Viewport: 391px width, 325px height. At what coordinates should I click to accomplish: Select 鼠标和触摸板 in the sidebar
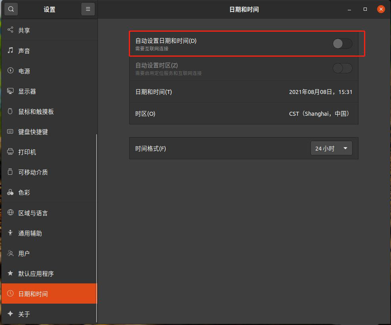point(36,112)
